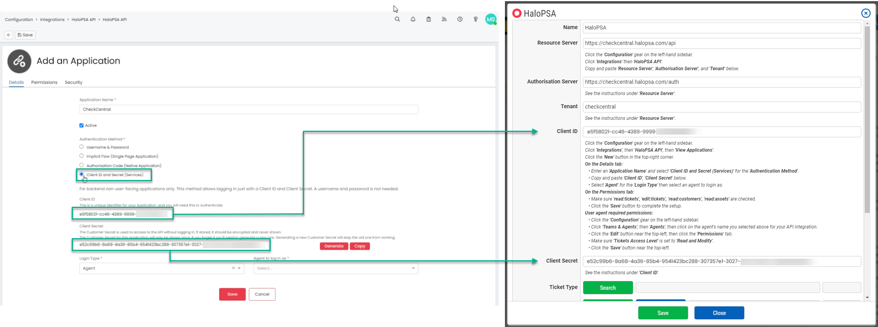The width and height of the screenshot is (878, 327).
Task: Click the Add an Application link icon
Action: (19, 61)
